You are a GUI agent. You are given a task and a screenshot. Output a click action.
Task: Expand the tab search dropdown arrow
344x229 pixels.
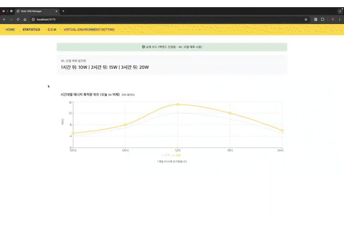[340, 11]
